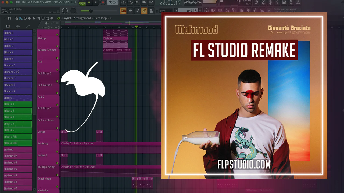Click the master volume knob
Image resolution: width=344 pixels, height=193 pixels.
click(x=65, y=11)
